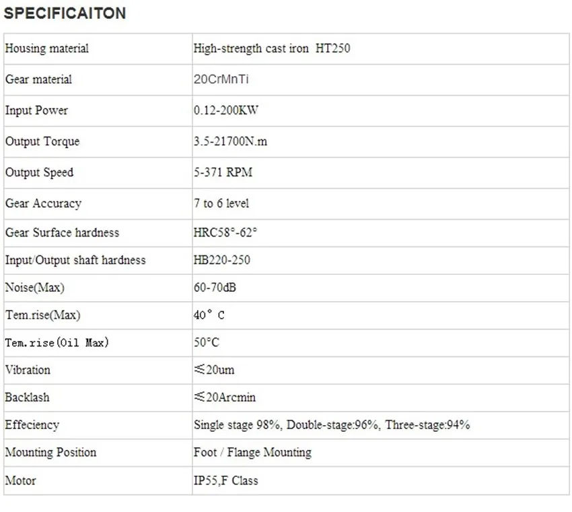
Task: Click the High-strength cast iron HT250 value
Action: click(272, 49)
